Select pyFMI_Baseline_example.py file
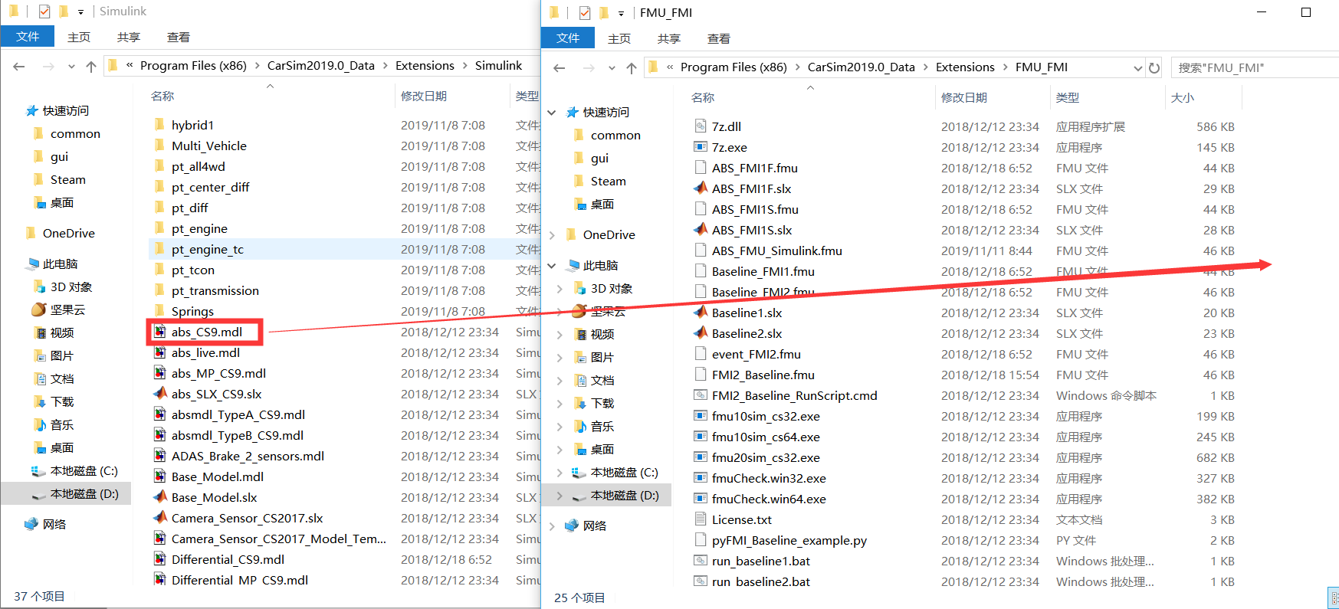Viewport: 1339px width, 609px height. pos(789,540)
